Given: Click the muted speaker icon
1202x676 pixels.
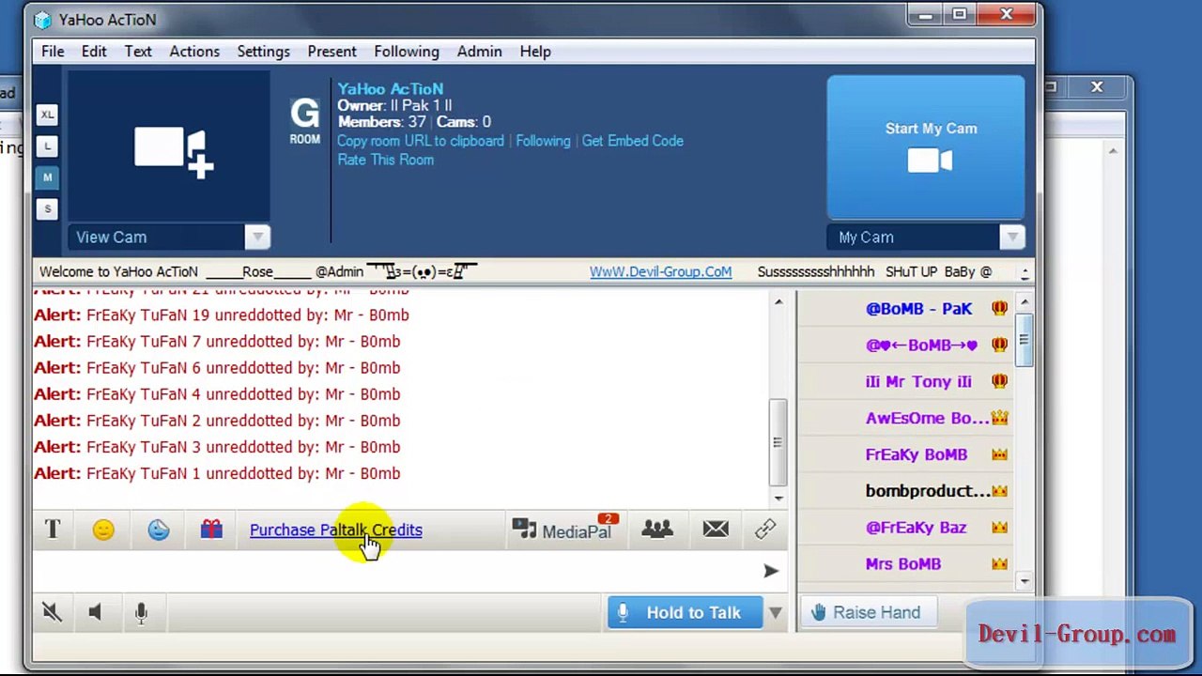Looking at the screenshot, I should coord(53,612).
